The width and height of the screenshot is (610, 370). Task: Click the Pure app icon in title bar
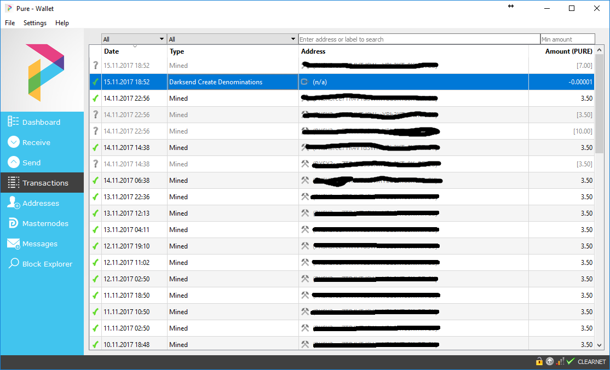(9, 8)
